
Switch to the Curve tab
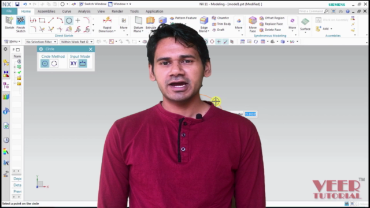(66, 12)
